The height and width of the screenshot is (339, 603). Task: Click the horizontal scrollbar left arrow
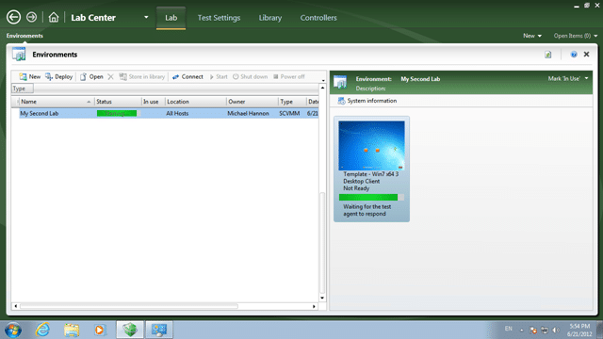click(16, 306)
